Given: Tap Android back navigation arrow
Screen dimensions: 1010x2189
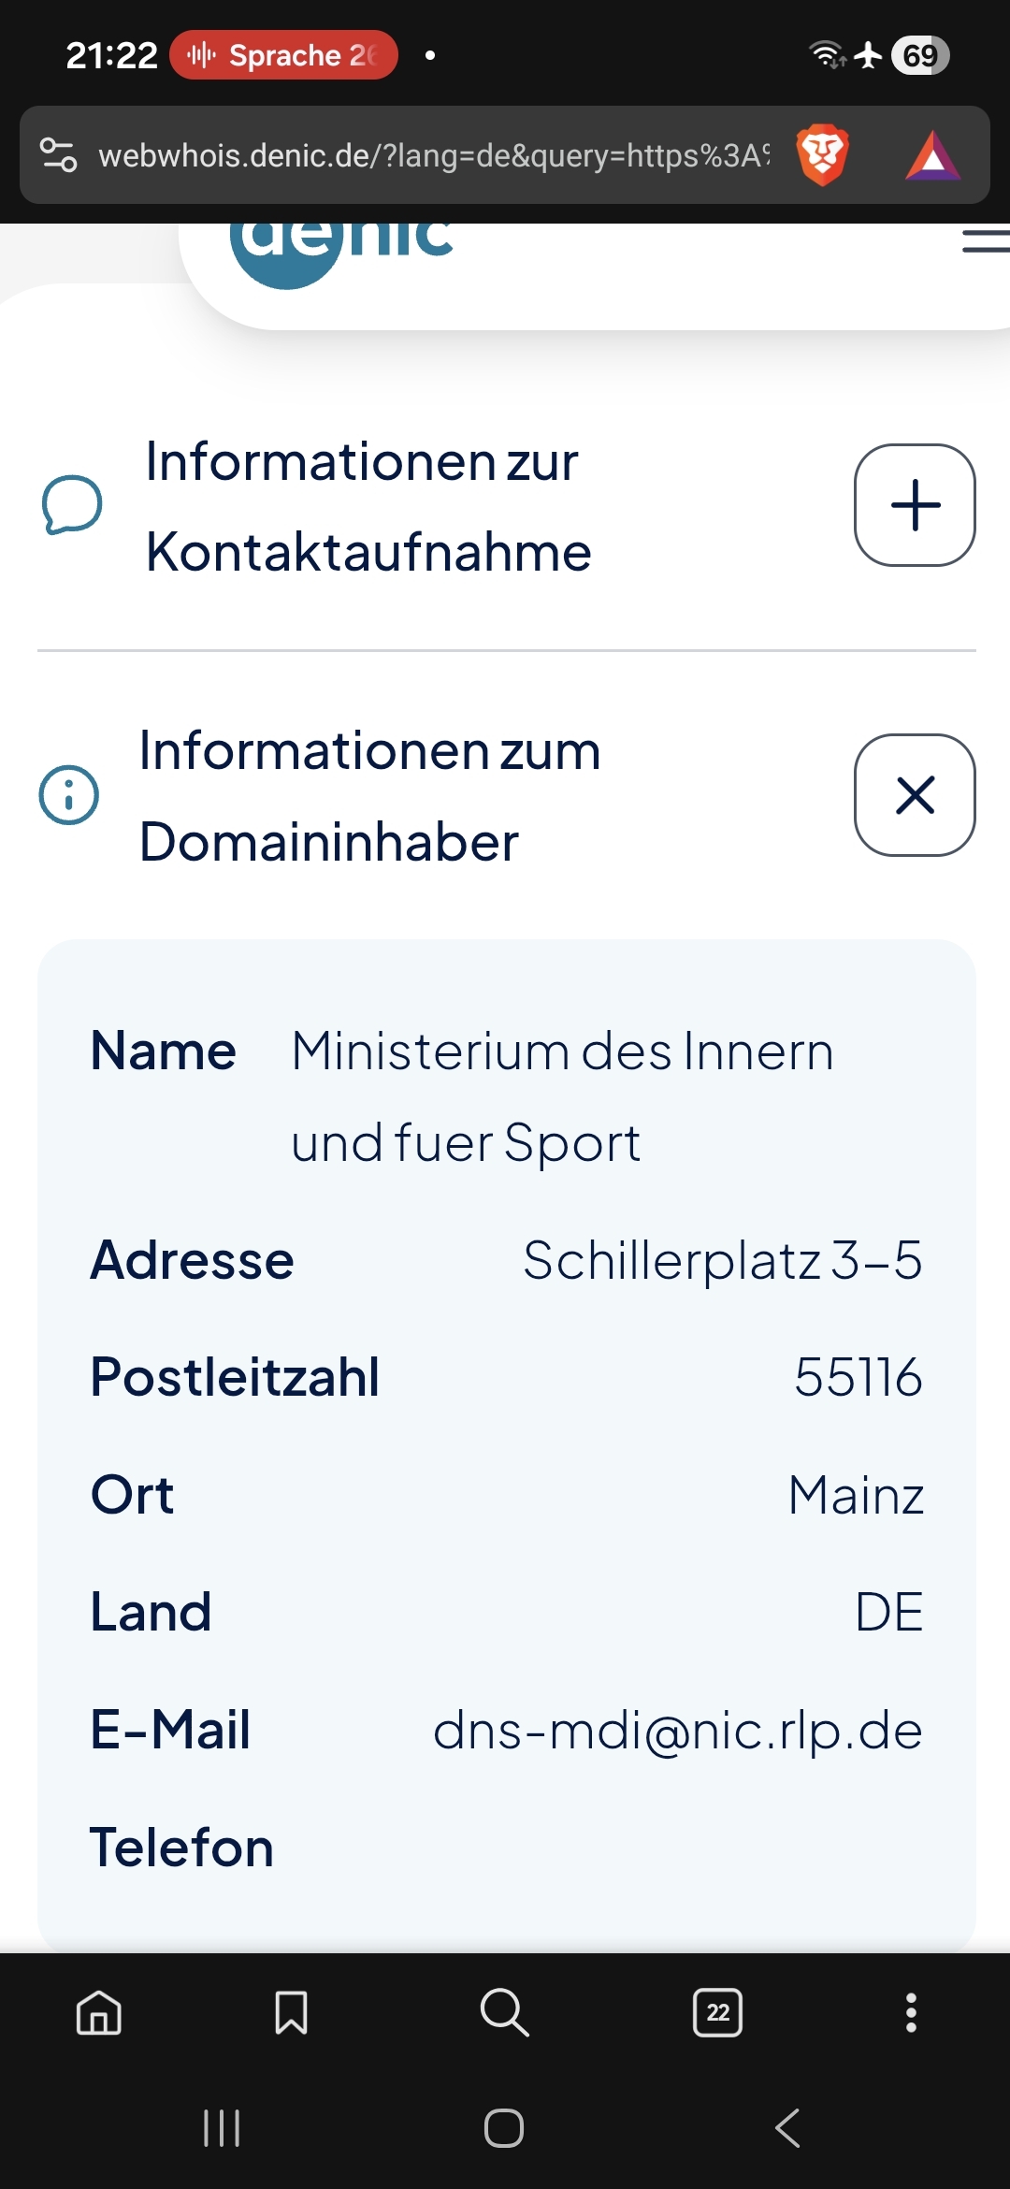Looking at the screenshot, I should (x=787, y=2128).
